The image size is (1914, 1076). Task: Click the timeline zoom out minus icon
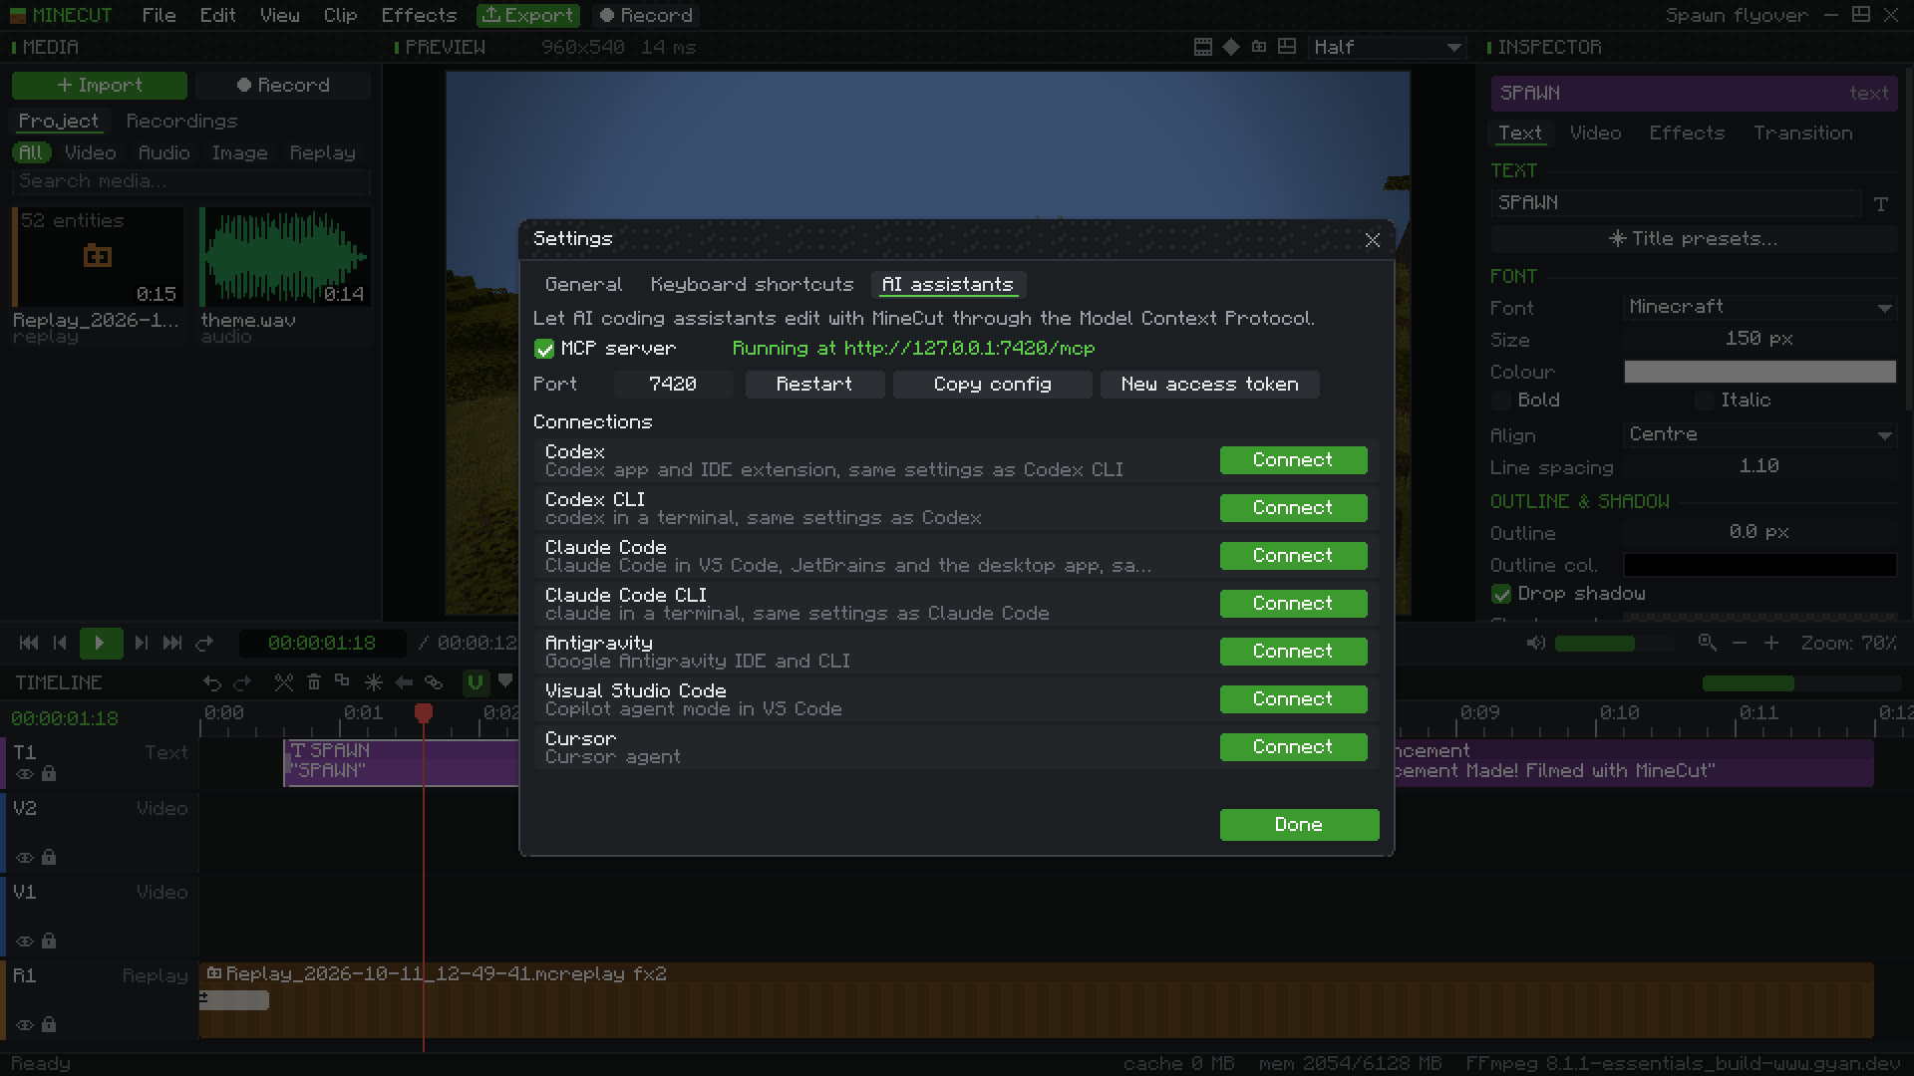tap(1740, 644)
